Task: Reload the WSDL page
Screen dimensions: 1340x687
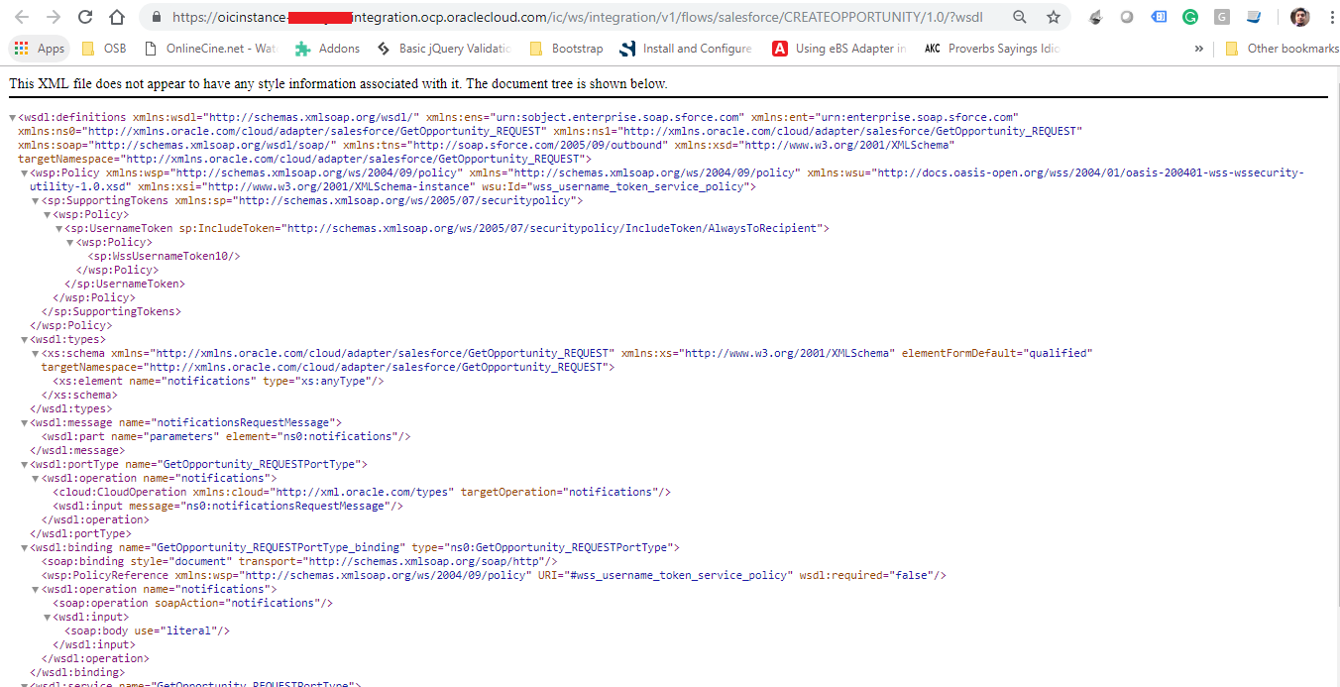Action: 85,17
